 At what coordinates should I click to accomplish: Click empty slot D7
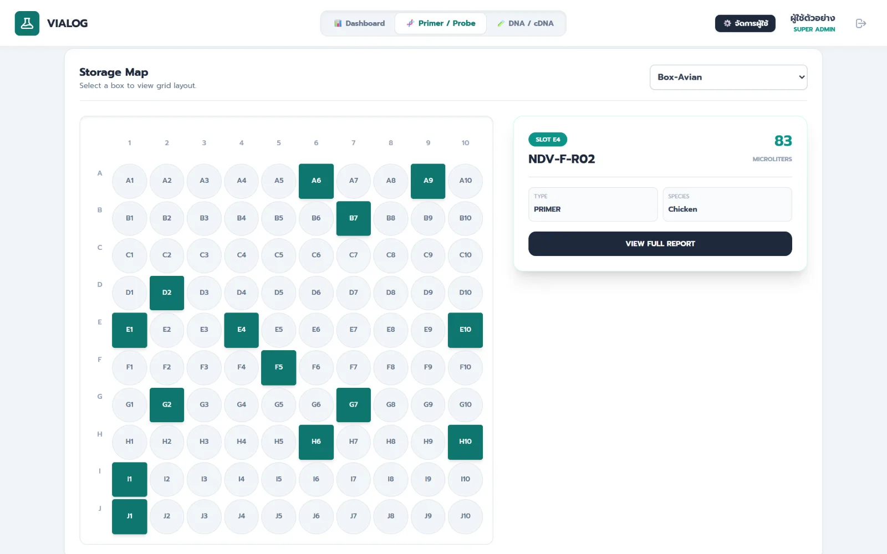[353, 293]
